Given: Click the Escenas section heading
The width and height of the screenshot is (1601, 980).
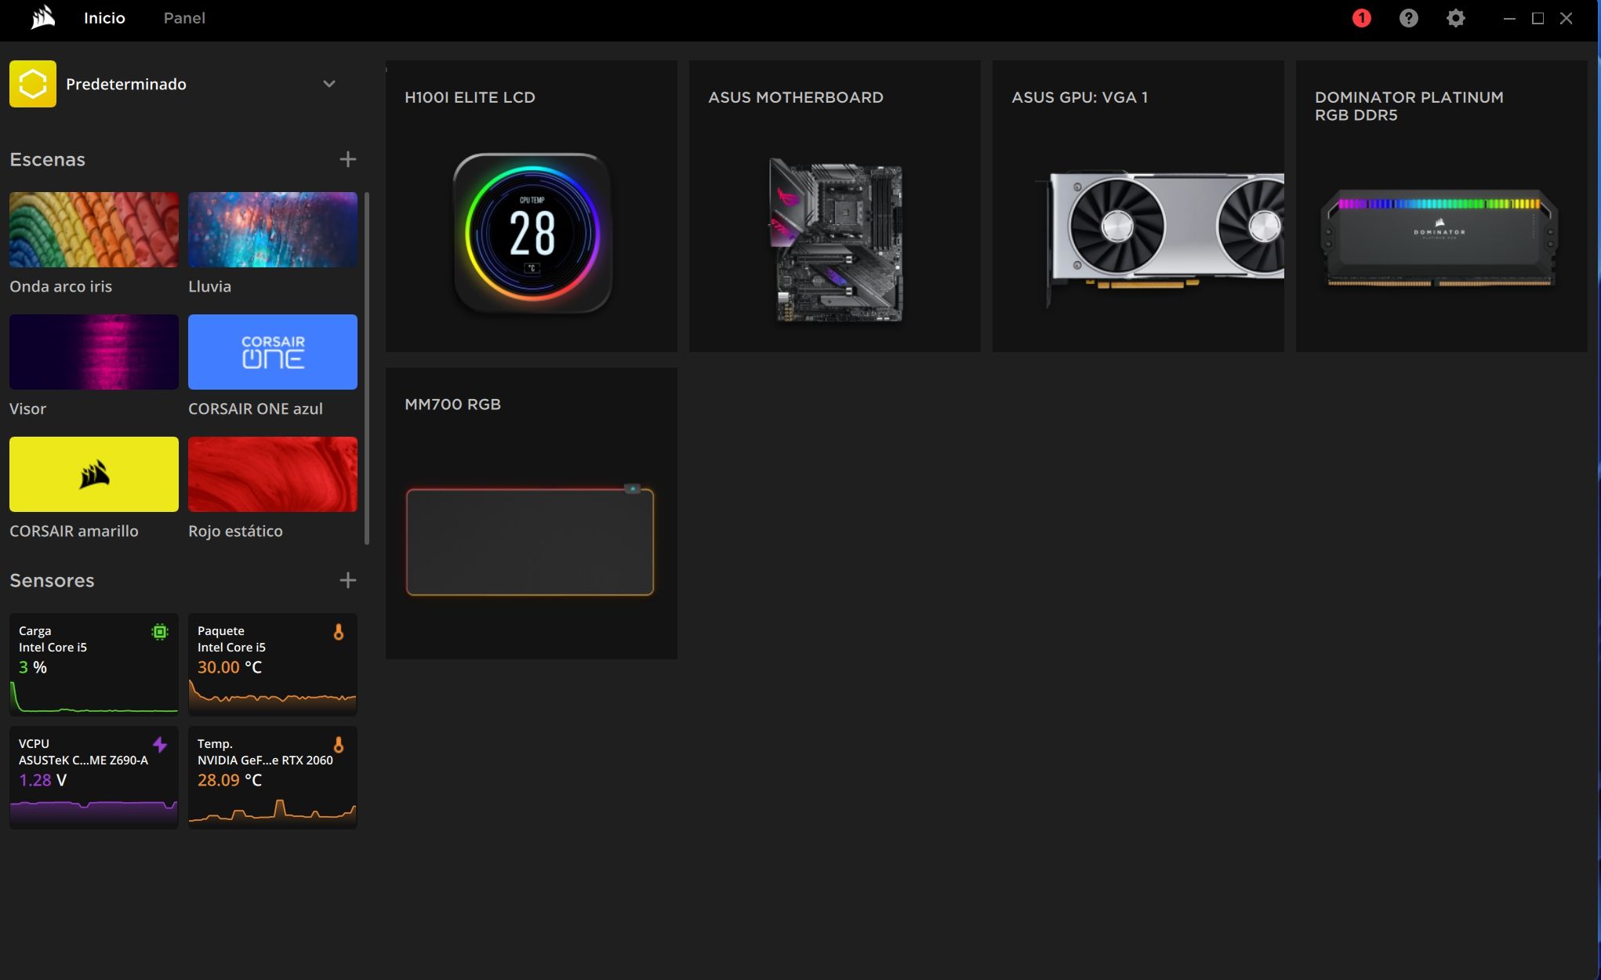Looking at the screenshot, I should 47,160.
